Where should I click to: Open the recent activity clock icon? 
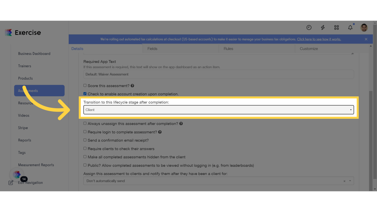tap(309, 27)
